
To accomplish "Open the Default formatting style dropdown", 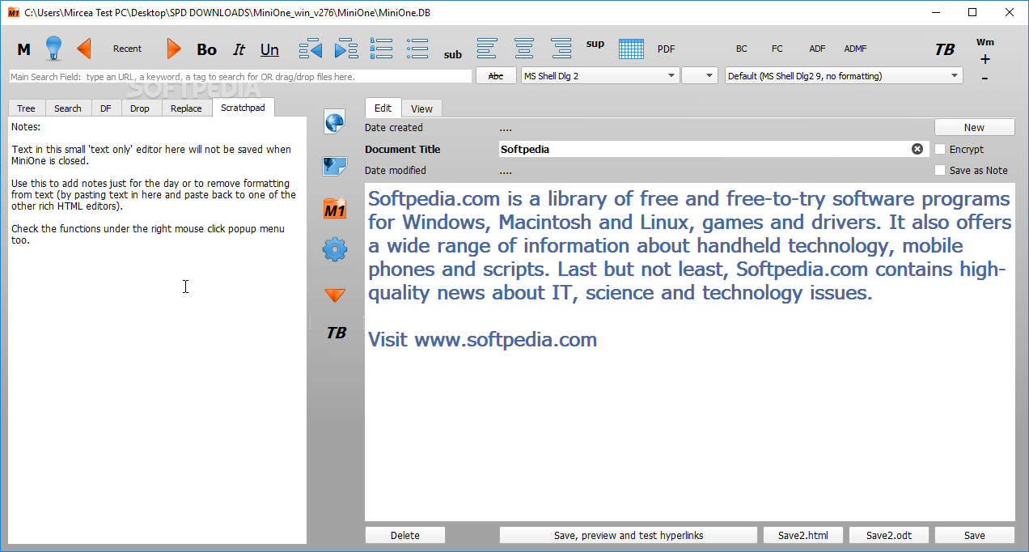I will tap(844, 75).
